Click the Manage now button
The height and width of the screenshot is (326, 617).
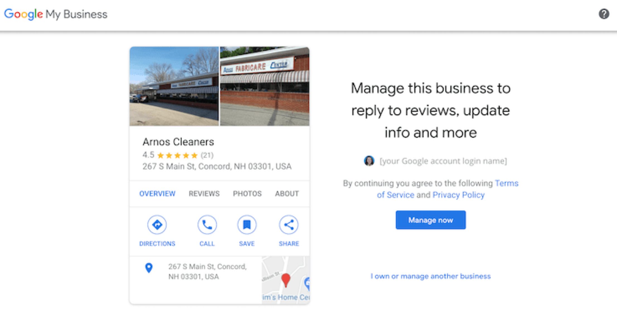(430, 220)
